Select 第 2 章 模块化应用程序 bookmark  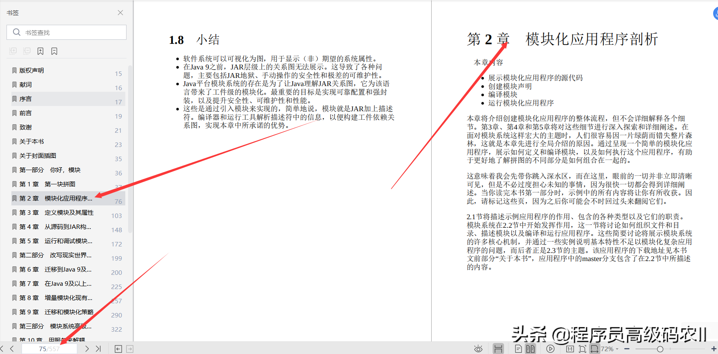tap(68, 199)
